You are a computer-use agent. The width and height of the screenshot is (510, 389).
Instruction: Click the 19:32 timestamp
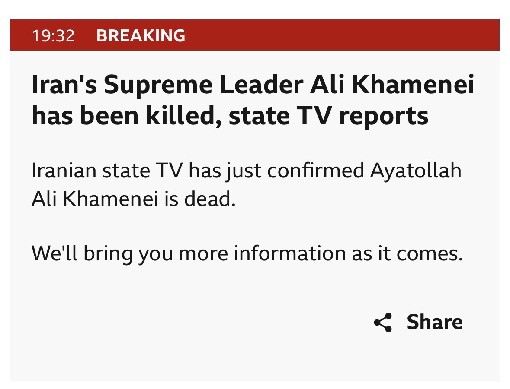tap(53, 35)
